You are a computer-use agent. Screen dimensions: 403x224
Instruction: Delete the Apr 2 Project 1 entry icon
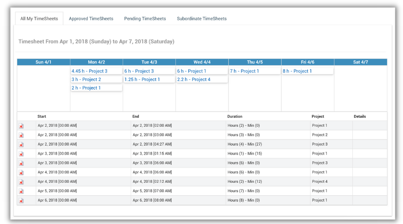point(21,126)
